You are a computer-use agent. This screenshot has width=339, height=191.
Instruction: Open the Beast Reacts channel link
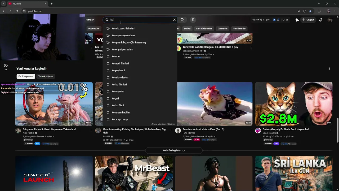pyautogui.click(x=269, y=133)
